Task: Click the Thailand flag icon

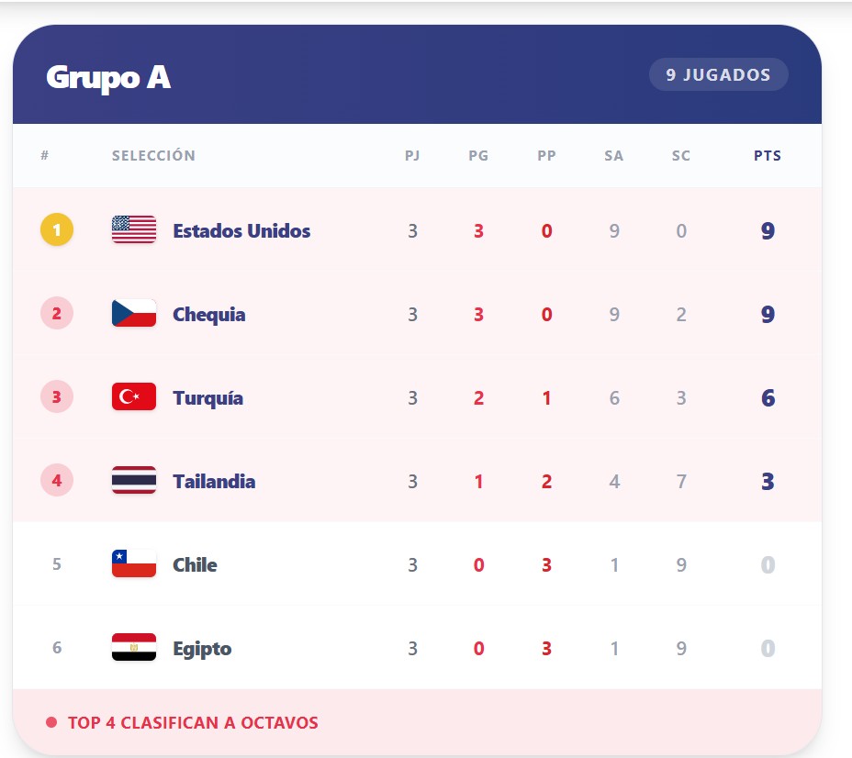Action: tap(134, 480)
